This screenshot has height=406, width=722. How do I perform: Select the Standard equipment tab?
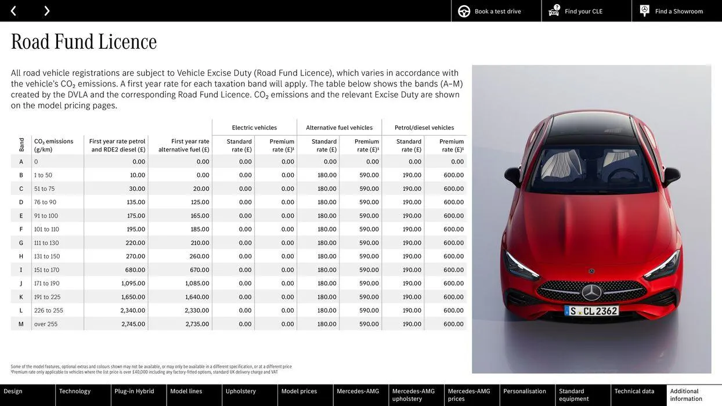coord(582,394)
